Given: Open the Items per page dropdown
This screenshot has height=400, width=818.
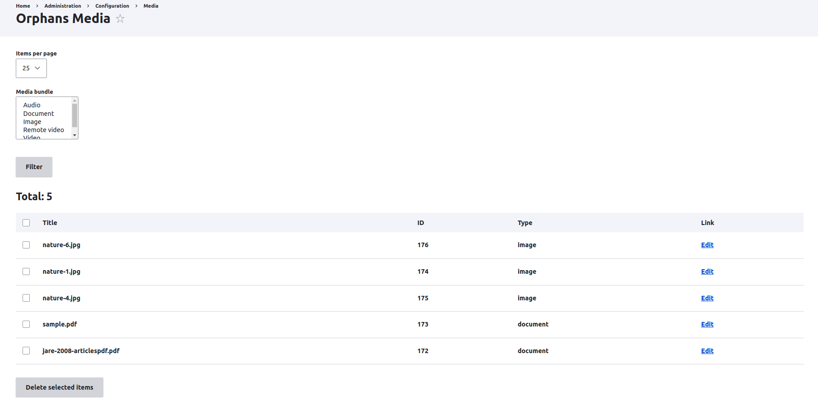Looking at the screenshot, I should tap(31, 68).
